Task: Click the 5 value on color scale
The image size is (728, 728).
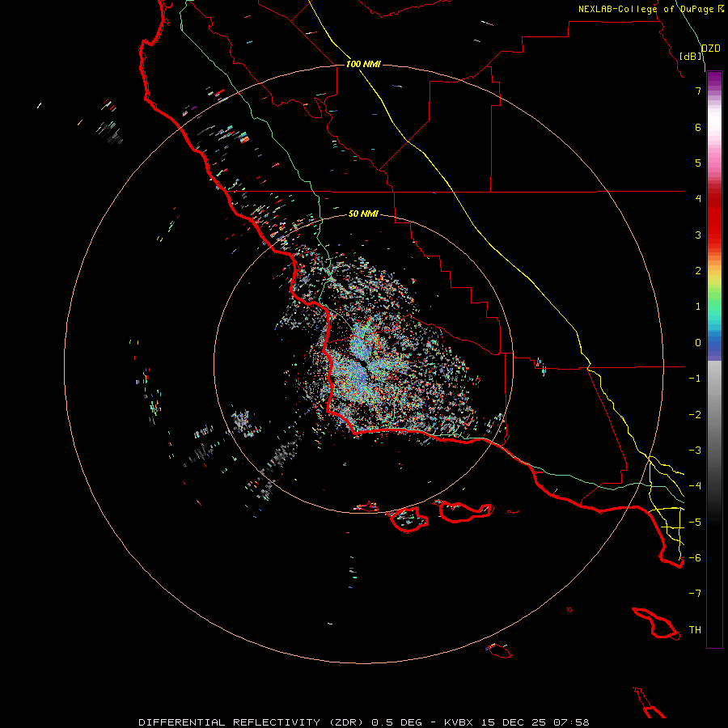Action: point(698,163)
